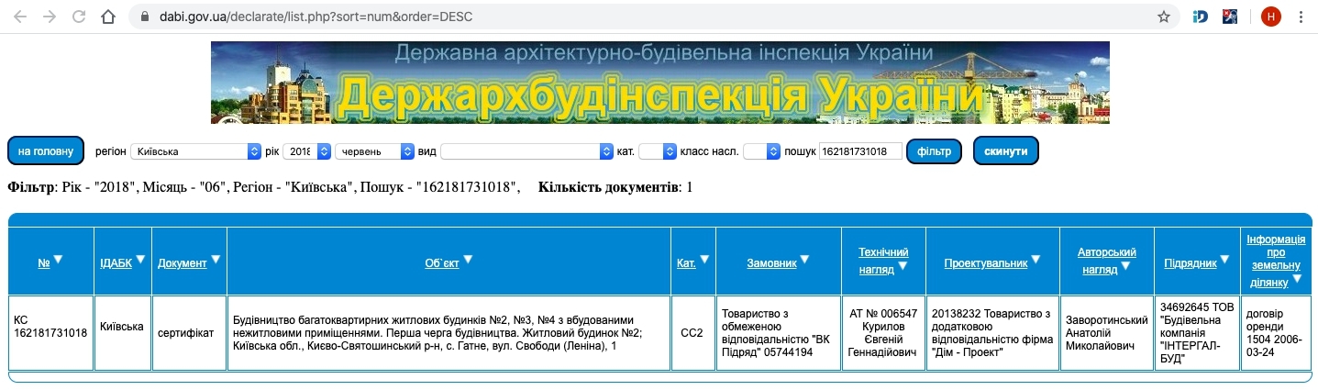Select the КС 162181731018 cell
Viewport: 1318px width, 390px height.
click(x=50, y=332)
